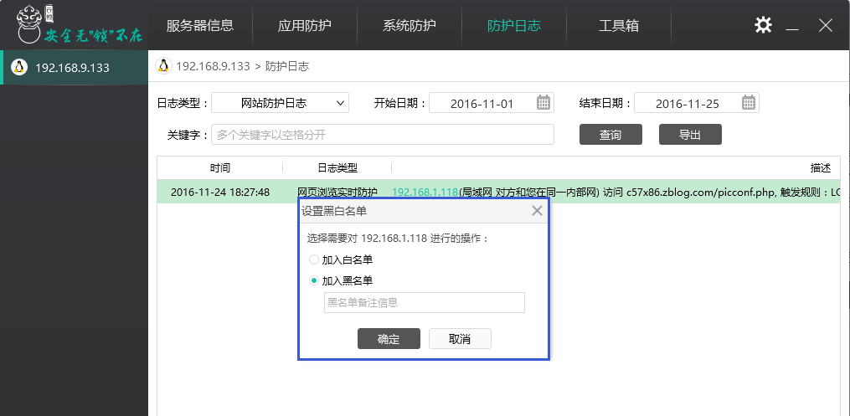Click the 192.168.1.118 IP link in log row
The height and width of the screenshot is (416, 850).
pos(425,192)
